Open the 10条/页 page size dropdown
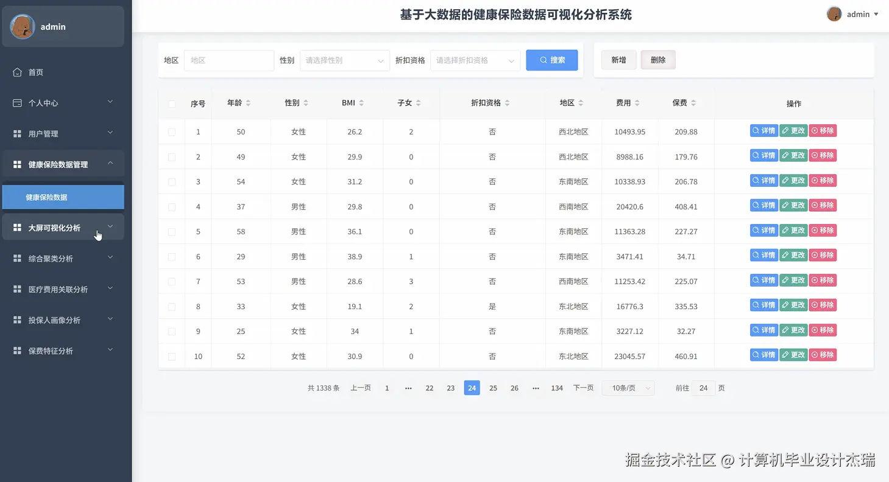The width and height of the screenshot is (889, 482). pos(628,388)
